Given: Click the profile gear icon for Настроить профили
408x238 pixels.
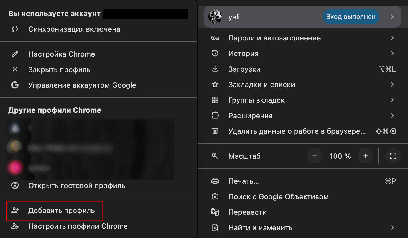Looking at the screenshot, I should tap(15, 226).
